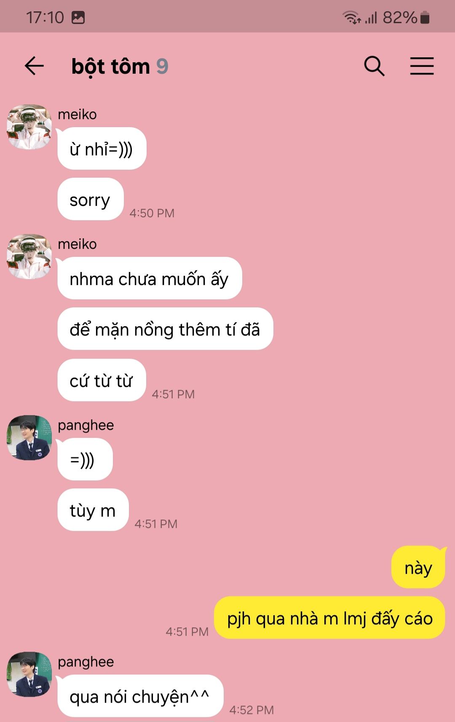Open the hamburger menu icon
The height and width of the screenshot is (722, 455).
coord(422,66)
